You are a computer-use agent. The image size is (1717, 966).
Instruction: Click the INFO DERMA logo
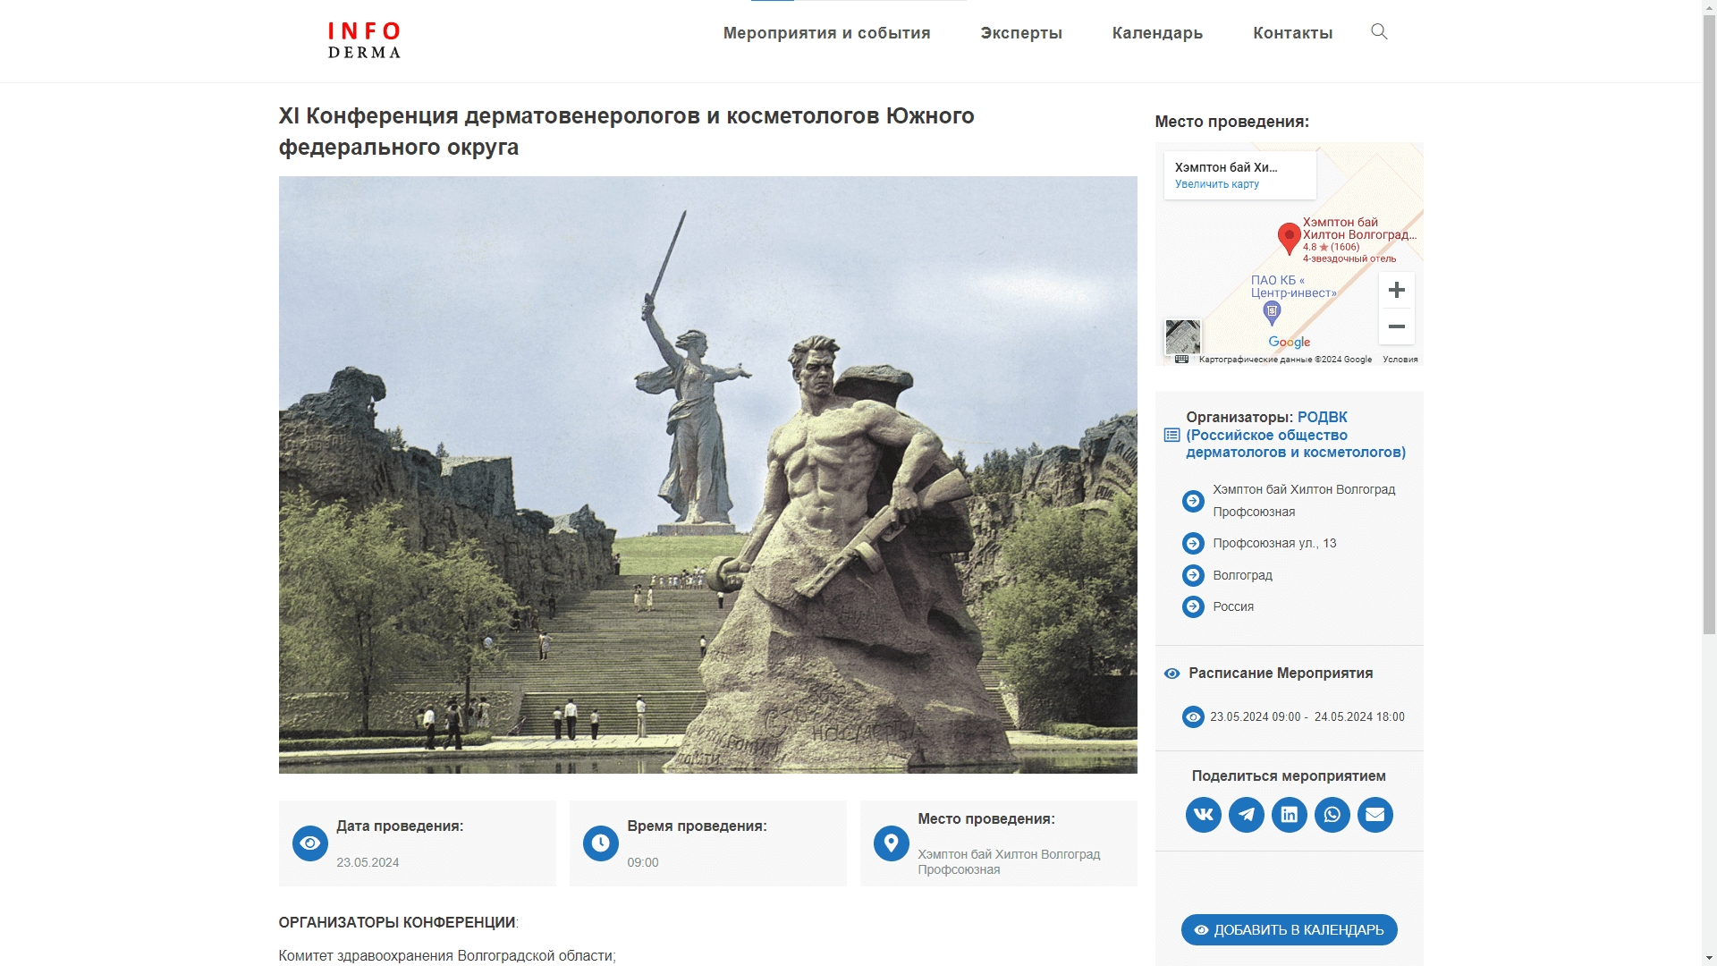364,40
